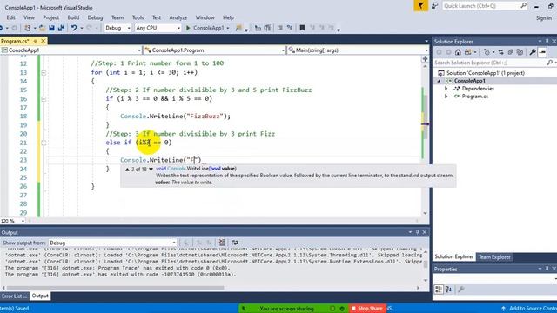
Task: Click the Clear All icon in Output panel
Action: coord(222,243)
